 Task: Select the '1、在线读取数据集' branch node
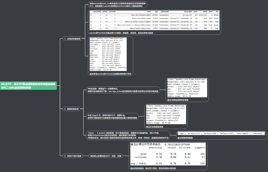(72, 39)
